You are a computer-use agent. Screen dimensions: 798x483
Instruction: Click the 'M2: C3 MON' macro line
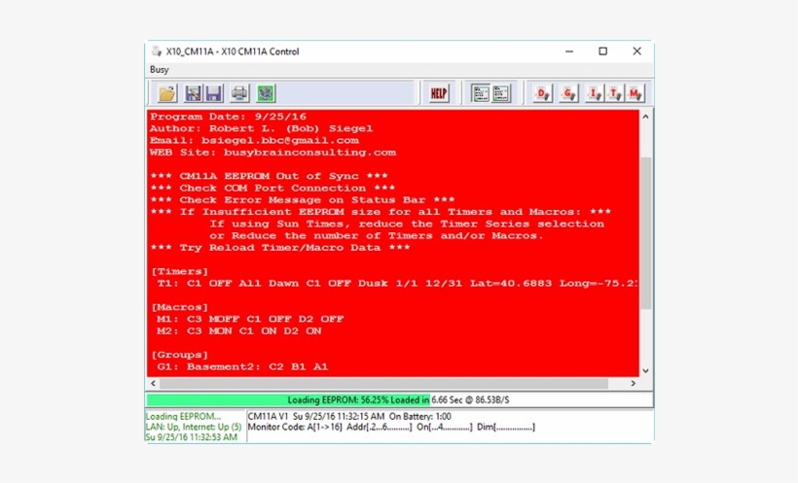(x=238, y=331)
